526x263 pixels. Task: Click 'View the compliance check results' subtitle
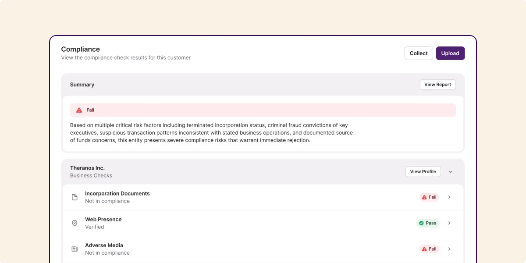pos(126,57)
